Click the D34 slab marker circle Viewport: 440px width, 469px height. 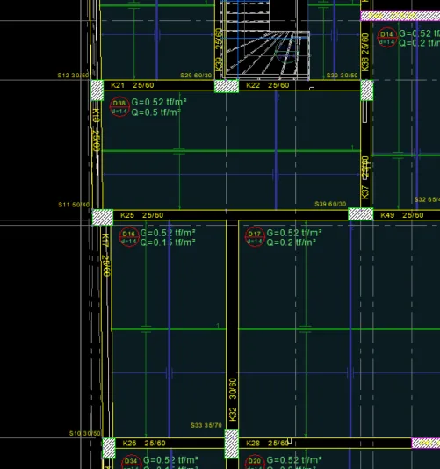point(131,463)
